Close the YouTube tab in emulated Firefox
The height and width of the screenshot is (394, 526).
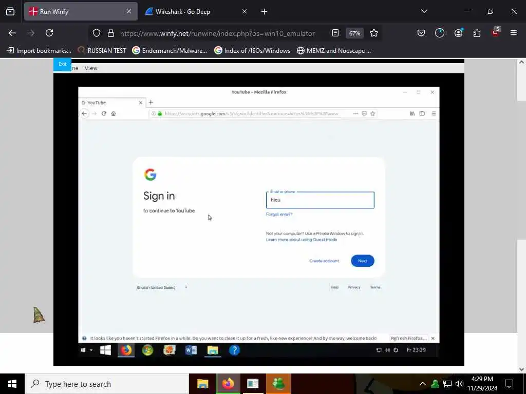[141, 103]
